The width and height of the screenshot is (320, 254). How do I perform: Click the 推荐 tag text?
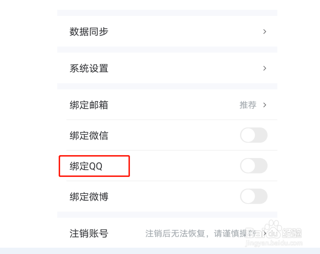[x=248, y=105]
